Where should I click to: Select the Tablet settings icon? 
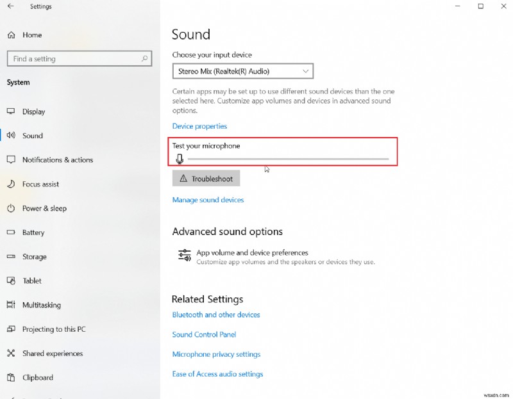click(x=12, y=281)
